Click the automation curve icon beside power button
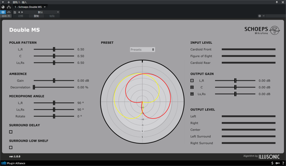286x166 pixels. coord(9,12)
